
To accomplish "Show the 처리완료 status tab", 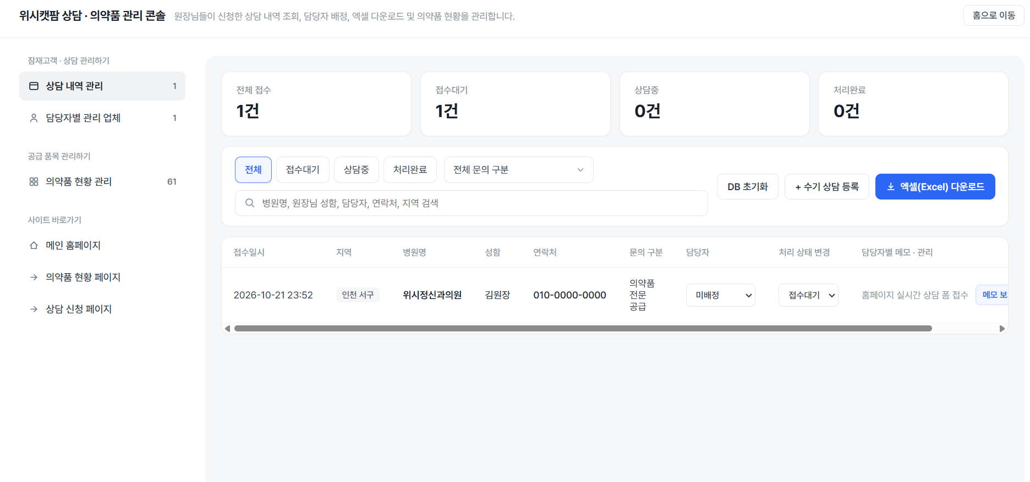I will (410, 170).
